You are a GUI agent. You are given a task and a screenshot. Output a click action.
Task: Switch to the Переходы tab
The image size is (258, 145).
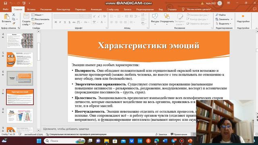tap(80, 9)
